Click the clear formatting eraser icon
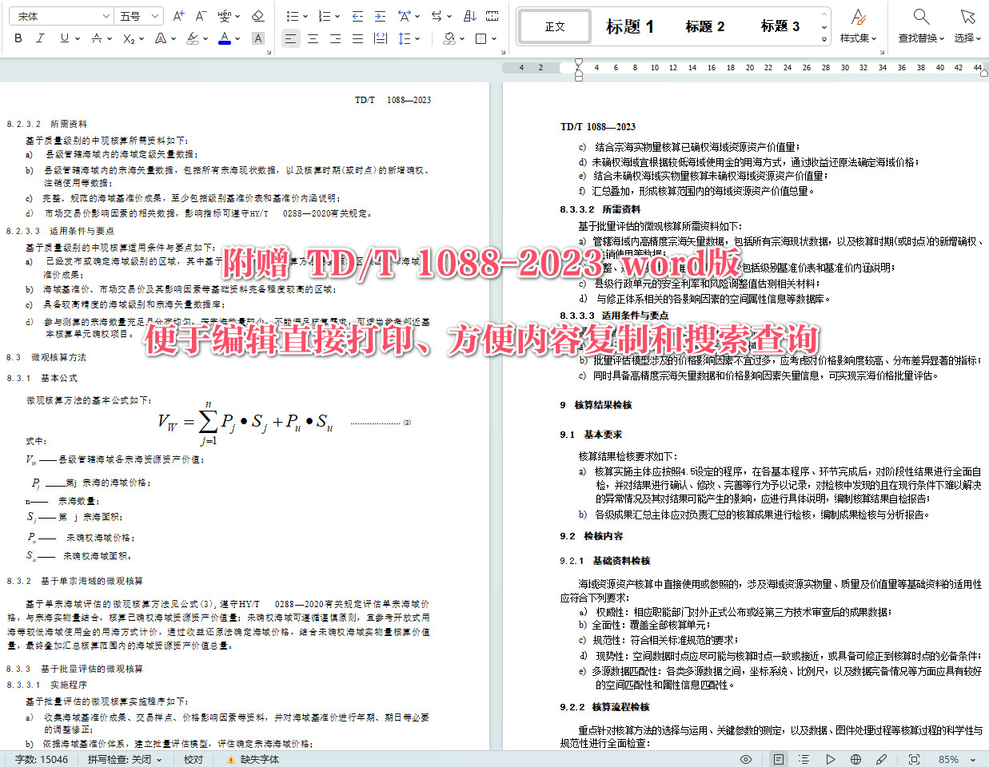This screenshot has width=989, height=767. [258, 15]
